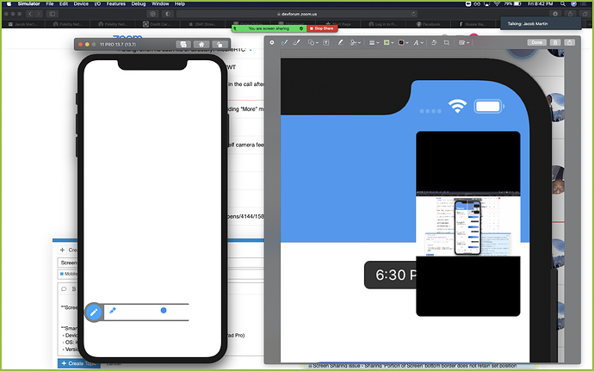The image size is (594, 371).
Task: Click Safari address bar devforum.zoom.us
Action: (297, 14)
